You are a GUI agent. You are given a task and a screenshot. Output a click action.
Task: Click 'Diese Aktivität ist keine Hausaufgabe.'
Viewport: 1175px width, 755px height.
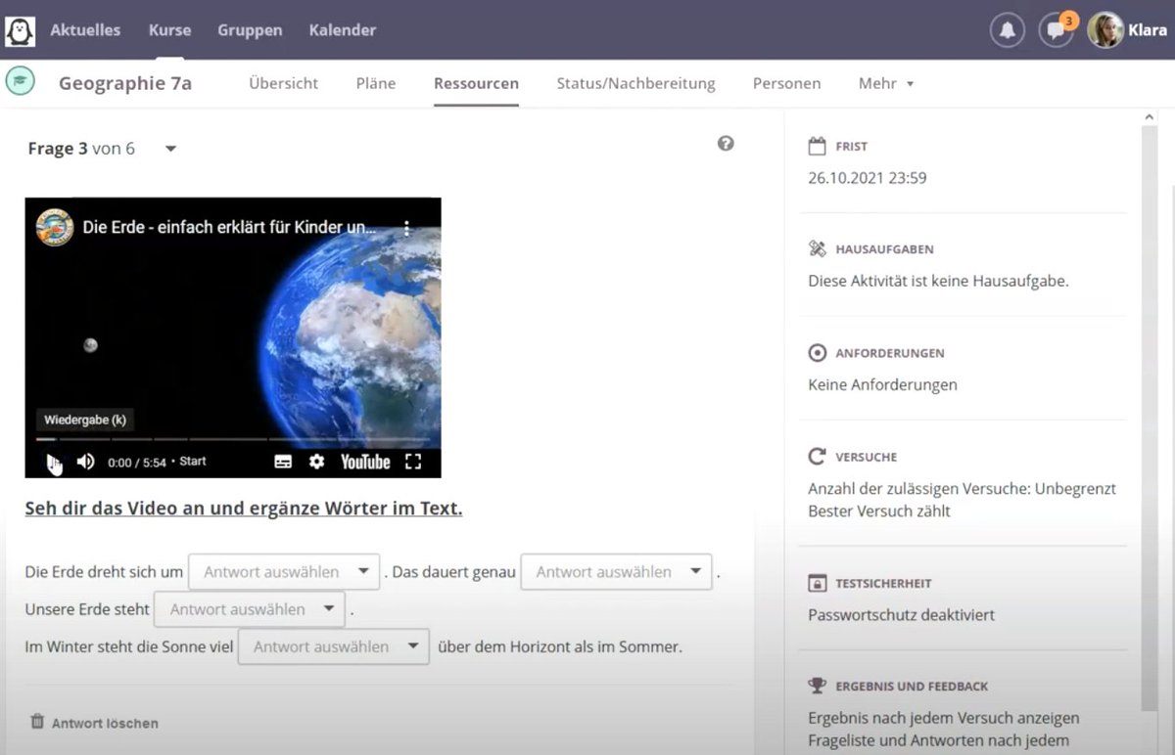point(938,281)
